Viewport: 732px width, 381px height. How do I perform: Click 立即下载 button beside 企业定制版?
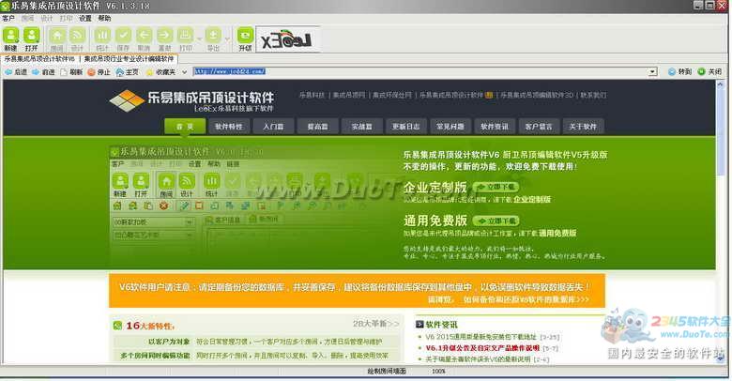click(x=496, y=187)
